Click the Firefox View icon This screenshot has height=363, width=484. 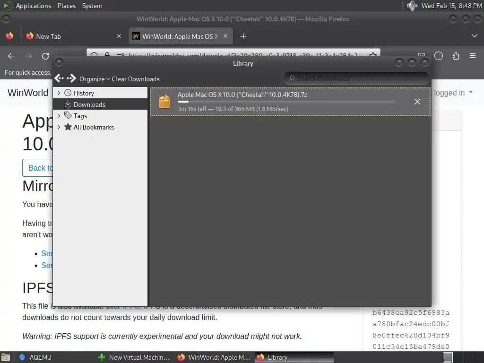tap(9, 36)
